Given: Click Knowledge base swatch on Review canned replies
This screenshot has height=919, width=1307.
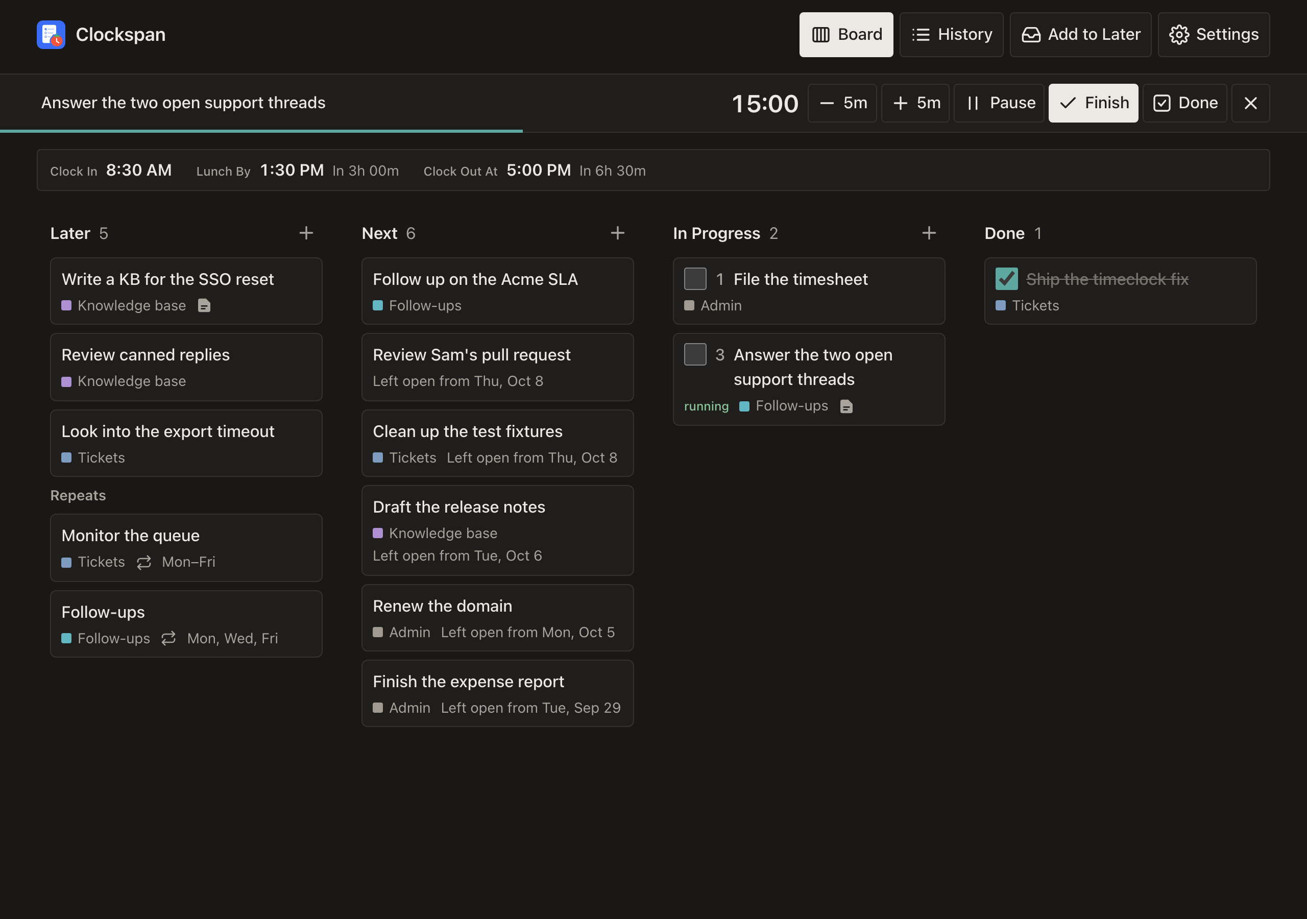Looking at the screenshot, I should (66, 381).
